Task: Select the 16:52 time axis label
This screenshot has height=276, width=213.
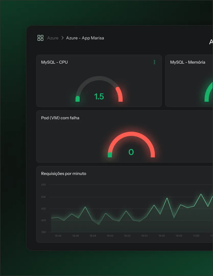Action: (127, 236)
